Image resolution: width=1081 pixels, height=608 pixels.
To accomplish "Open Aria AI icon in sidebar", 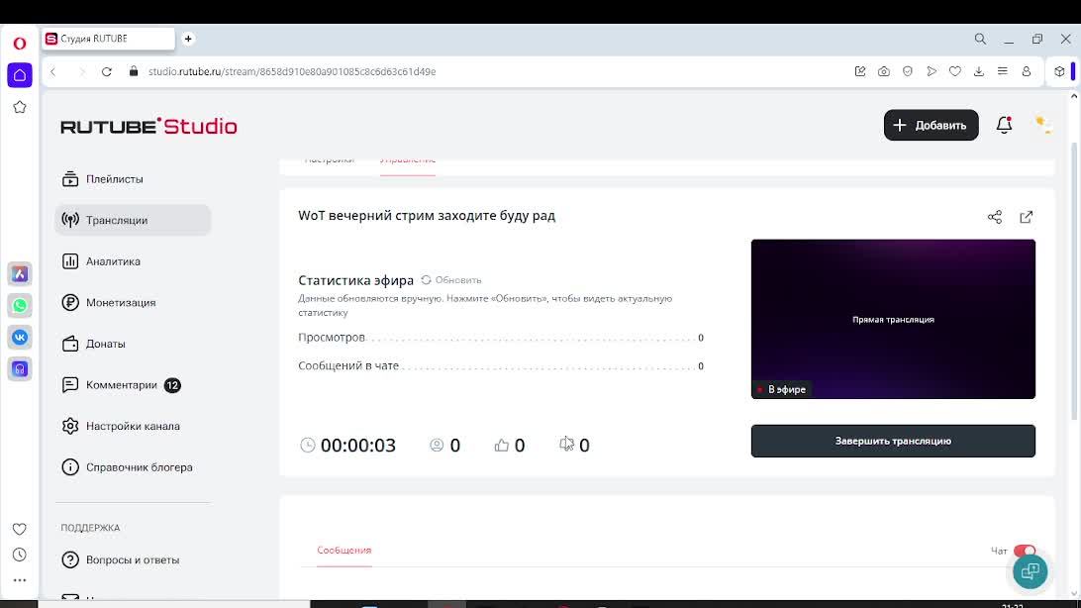I will click(x=20, y=273).
